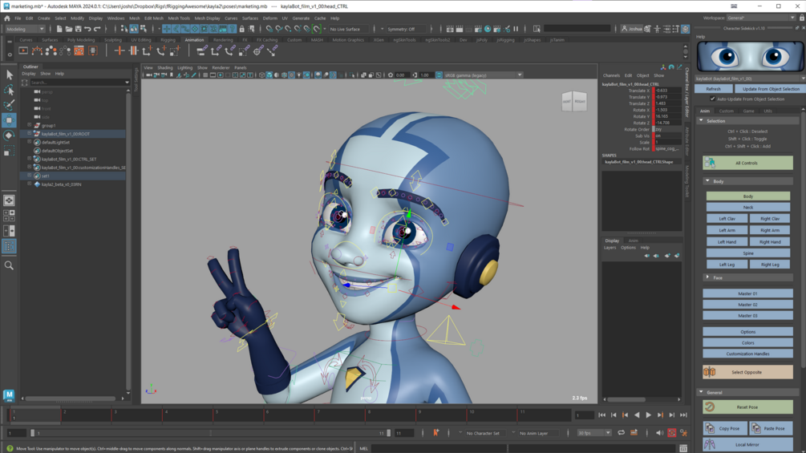The height and width of the screenshot is (453, 806).
Task: Click the Open Scene folder icon
Action: (x=69, y=29)
